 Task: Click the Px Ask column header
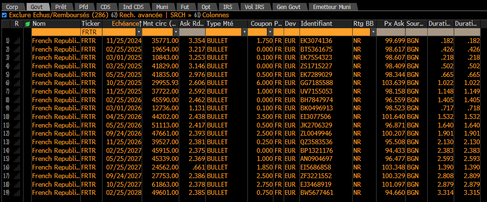pyautogui.click(x=391, y=23)
